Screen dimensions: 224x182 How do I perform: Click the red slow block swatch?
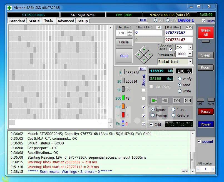click(123, 115)
